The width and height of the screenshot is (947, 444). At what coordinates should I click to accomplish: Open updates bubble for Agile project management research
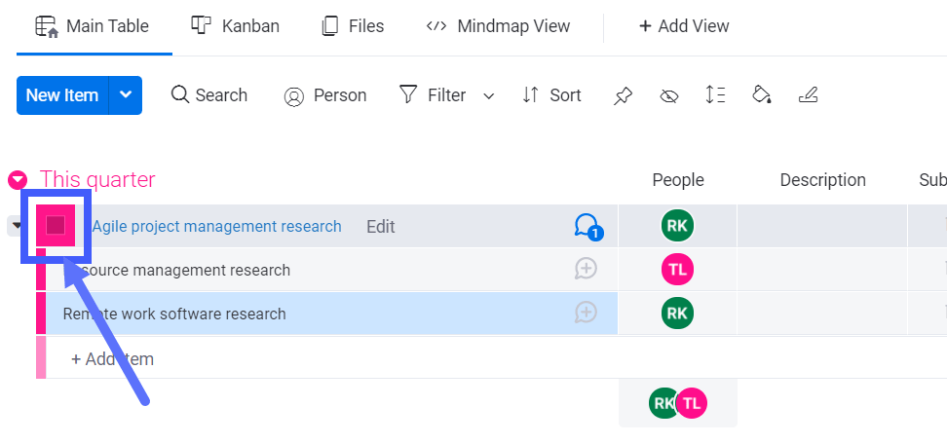[587, 227]
